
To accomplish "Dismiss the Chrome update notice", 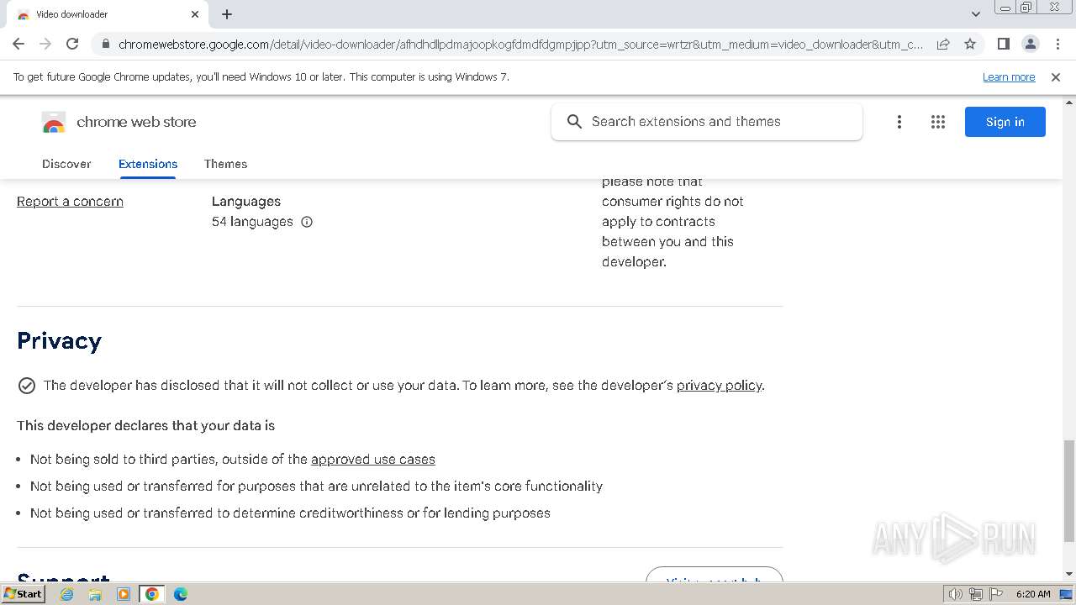I will pos(1056,76).
